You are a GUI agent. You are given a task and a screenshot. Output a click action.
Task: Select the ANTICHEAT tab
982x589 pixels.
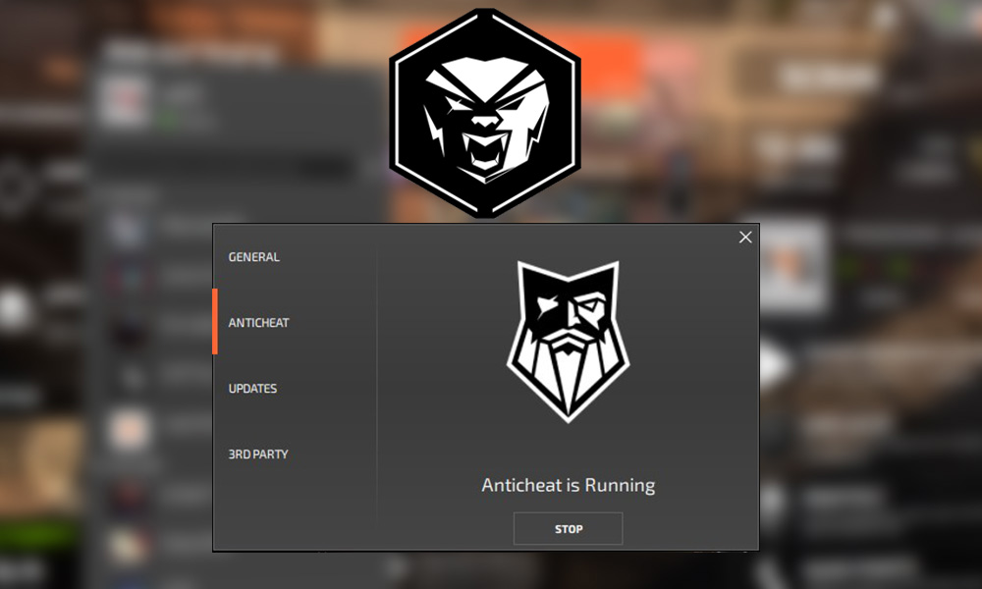pyautogui.click(x=258, y=323)
